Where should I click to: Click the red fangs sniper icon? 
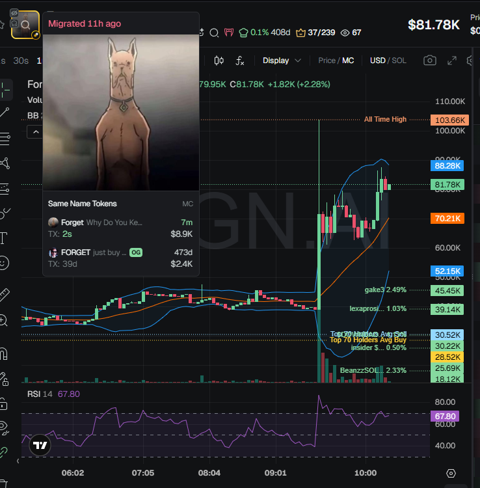point(229,33)
